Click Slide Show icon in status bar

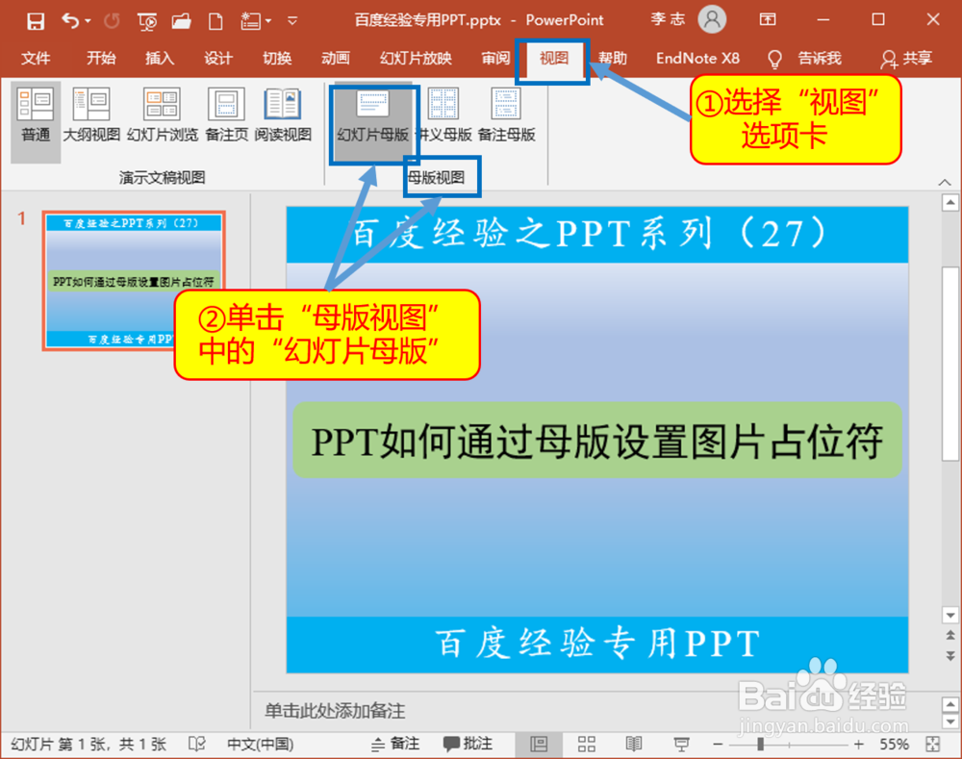tap(681, 745)
